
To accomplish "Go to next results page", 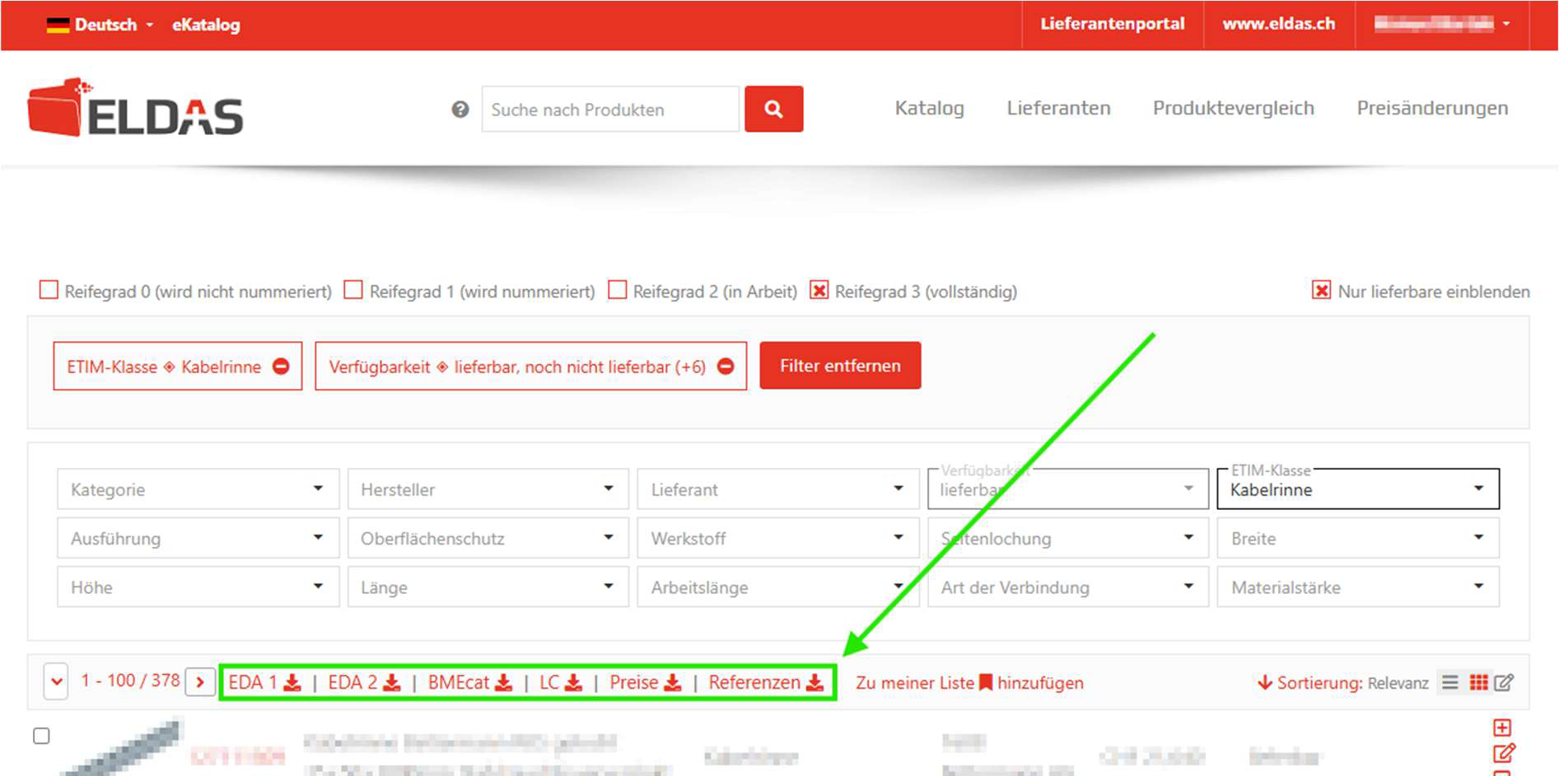I will pyautogui.click(x=200, y=682).
